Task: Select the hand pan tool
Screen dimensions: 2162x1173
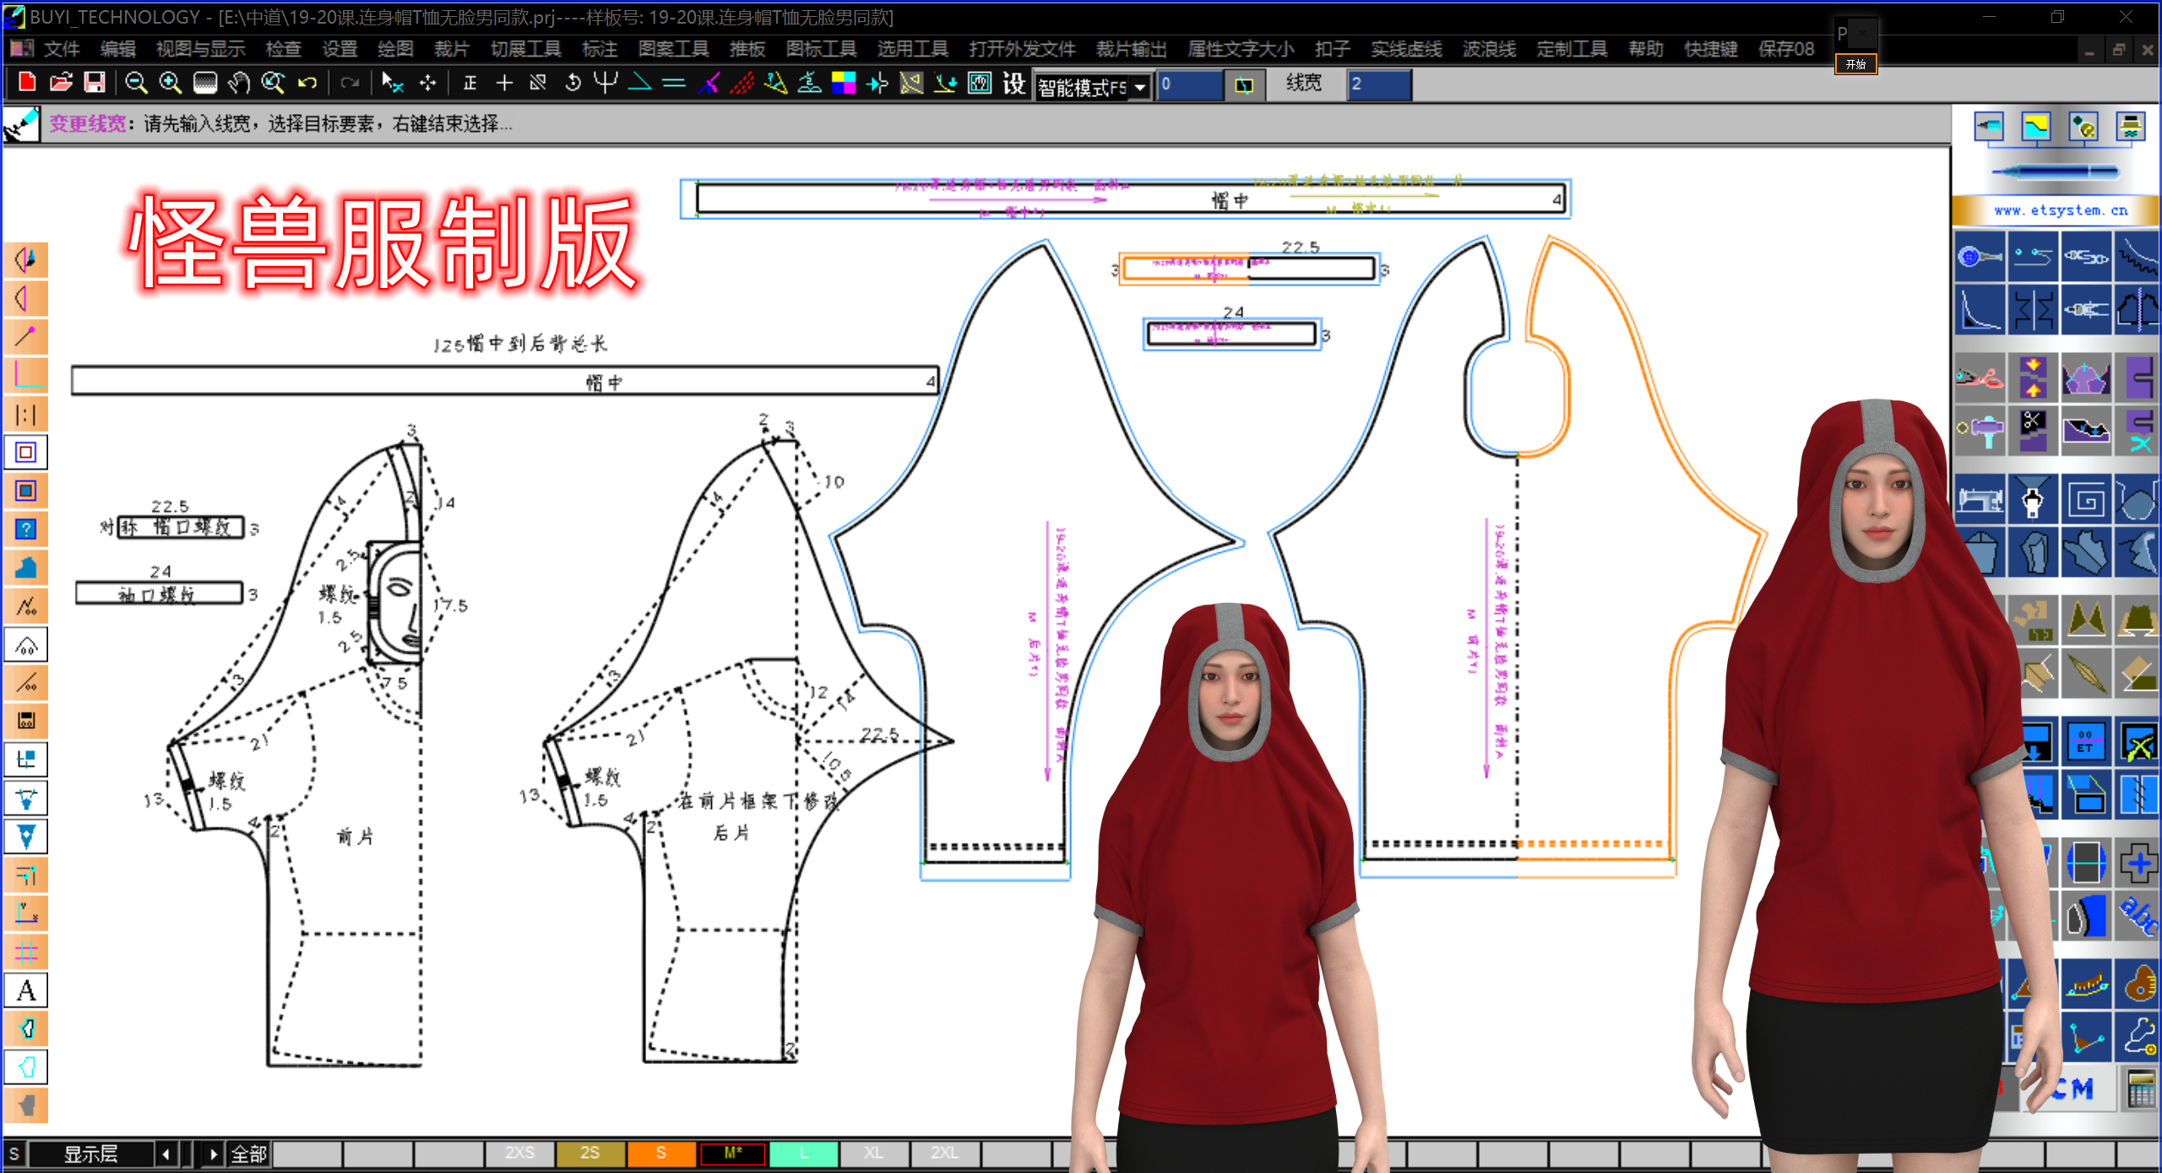Action: coord(239,83)
